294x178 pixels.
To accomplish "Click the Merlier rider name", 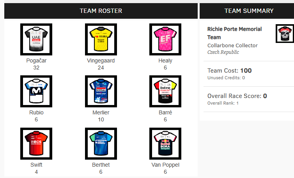I will point(101,113).
